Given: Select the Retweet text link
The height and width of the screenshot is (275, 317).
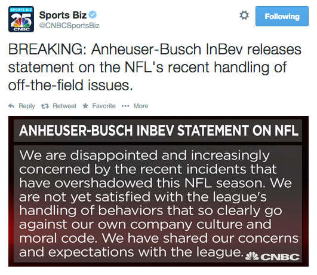Looking at the screenshot, I should [x=64, y=106].
